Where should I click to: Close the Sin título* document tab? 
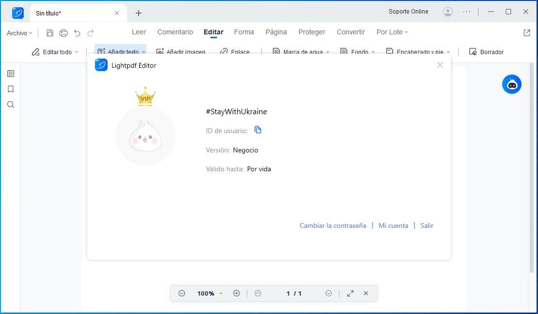point(117,13)
